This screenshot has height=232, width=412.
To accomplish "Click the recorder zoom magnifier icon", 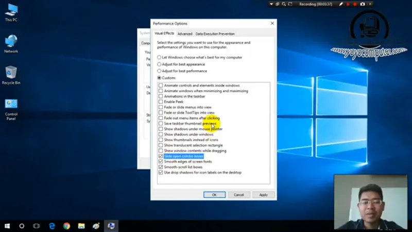I will [x=284, y=4].
